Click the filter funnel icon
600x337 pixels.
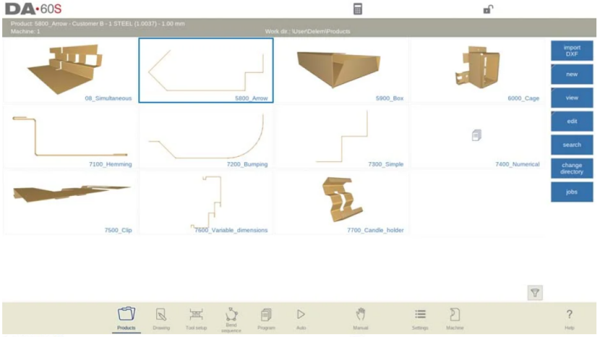535,292
